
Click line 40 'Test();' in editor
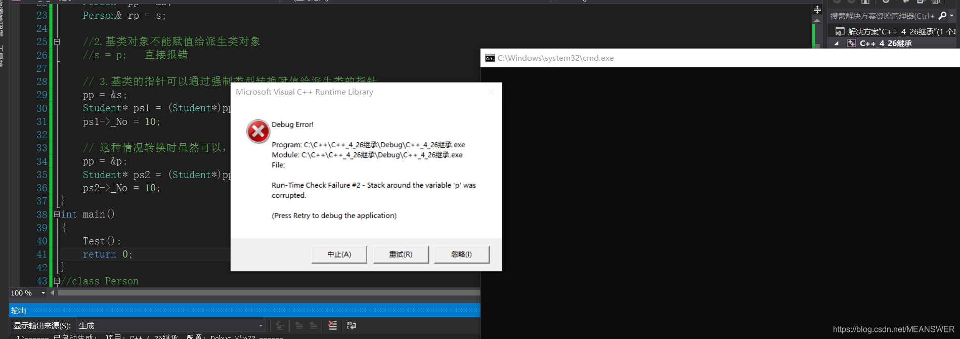tap(102, 241)
